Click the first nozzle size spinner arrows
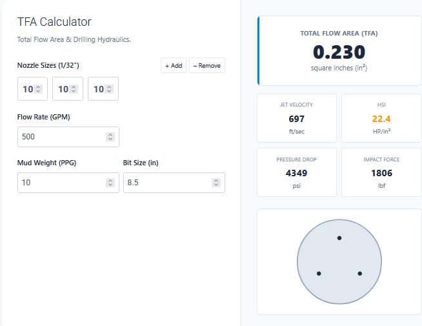The width and height of the screenshot is (422, 326). [38, 89]
